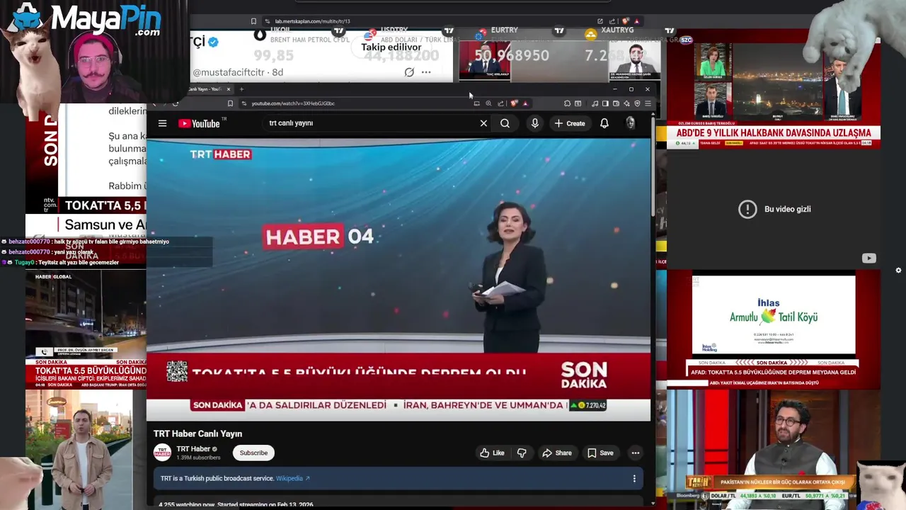
Task: Follow the Wikipedia link in info panel
Action: [293, 479]
